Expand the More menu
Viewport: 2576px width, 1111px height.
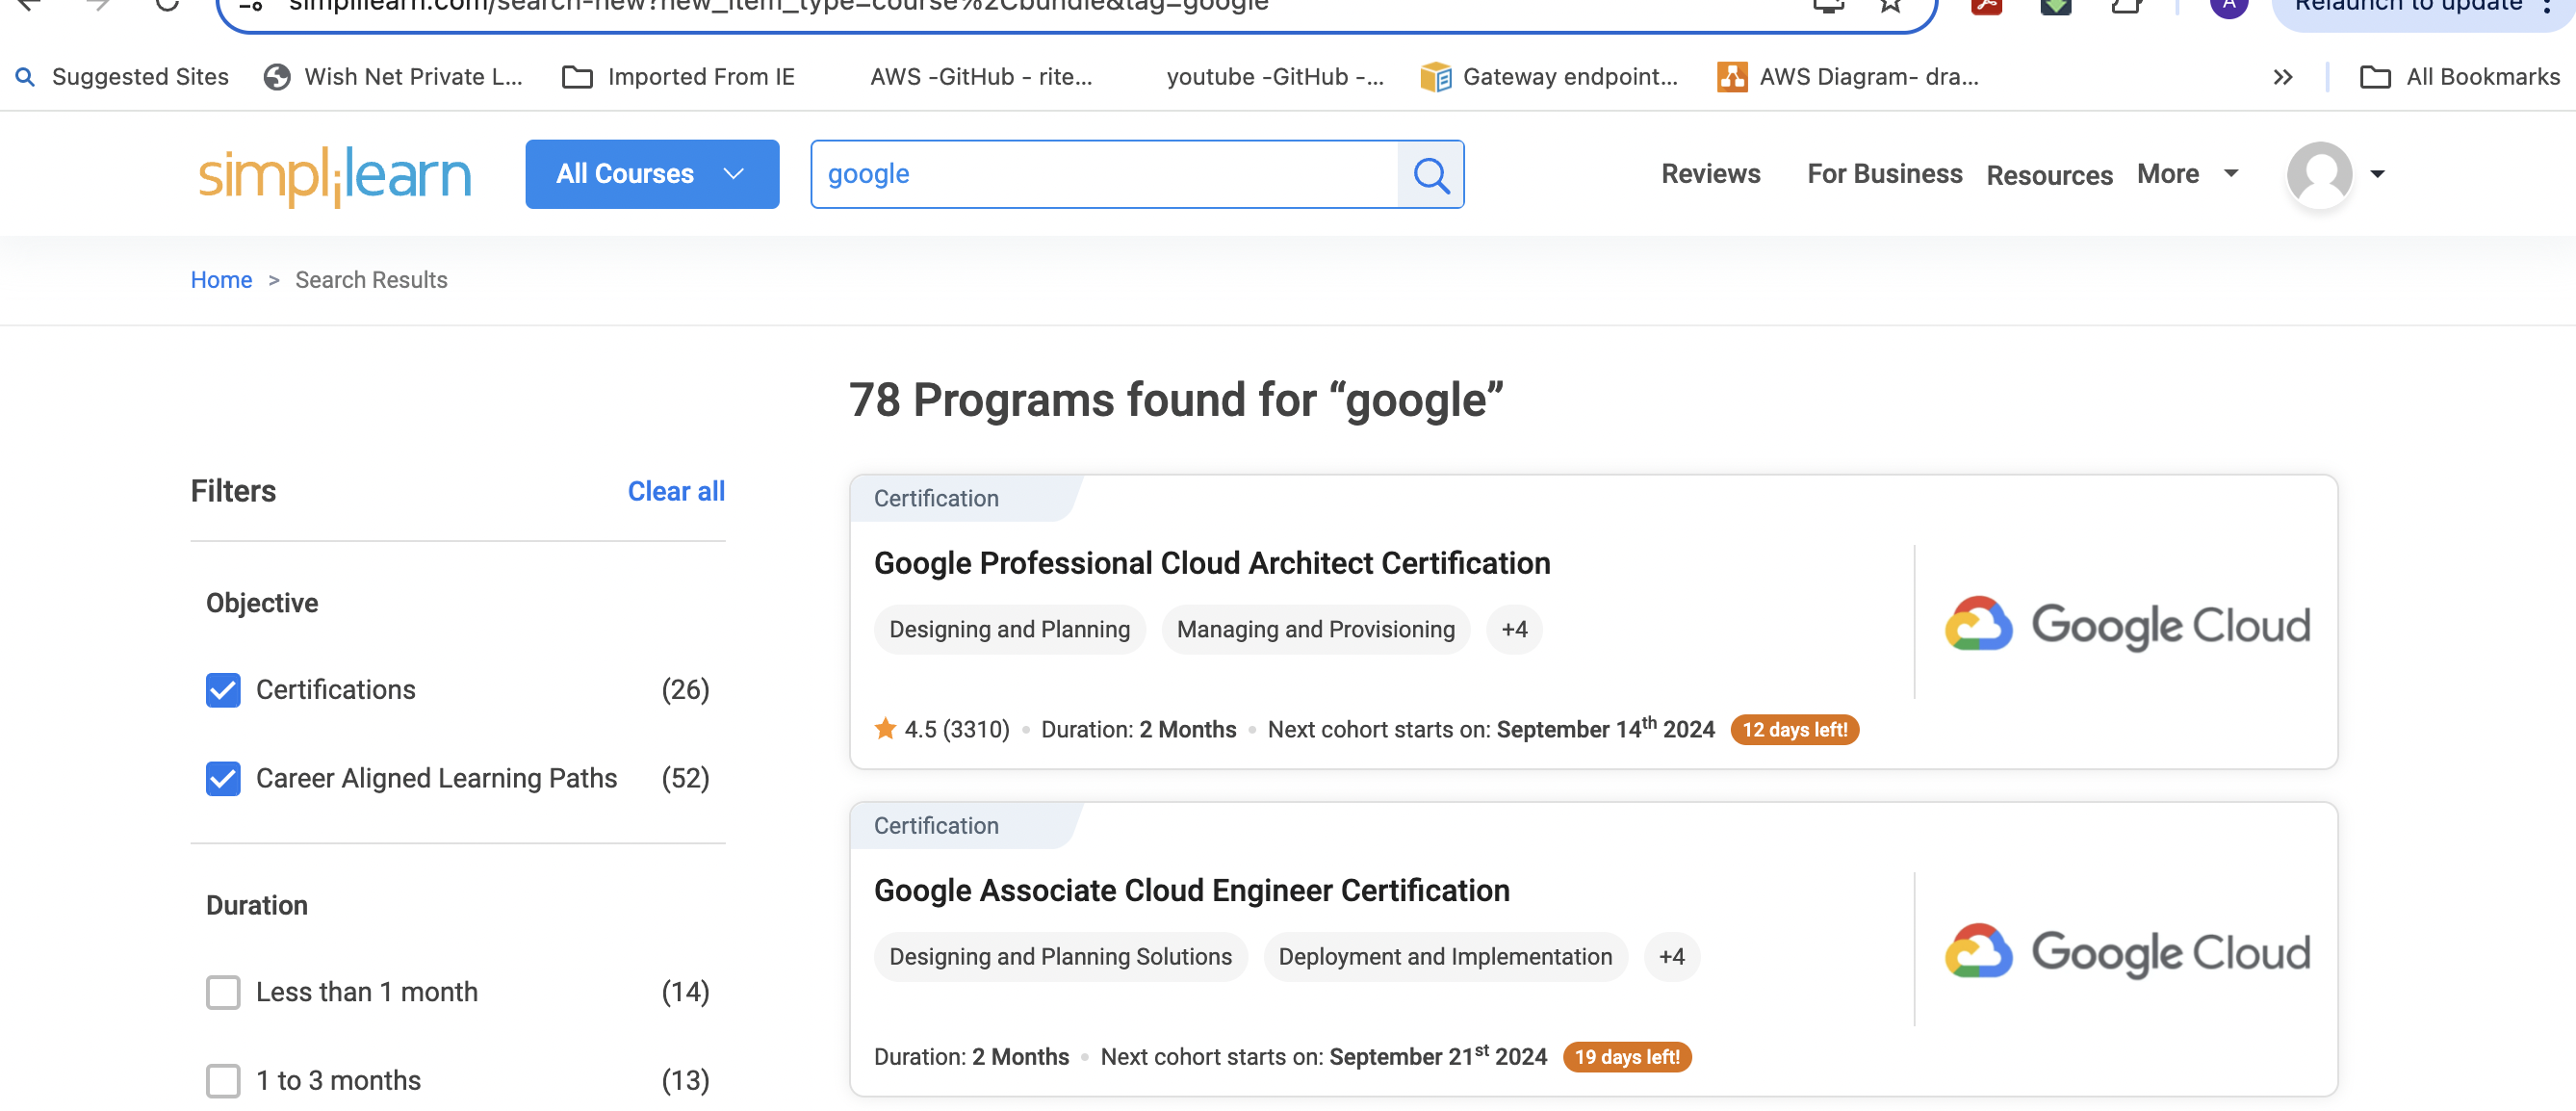pos(2187,174)
